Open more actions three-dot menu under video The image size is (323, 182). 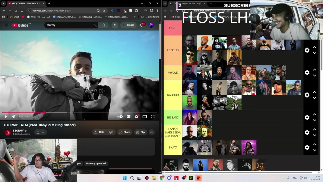point(152,132)
